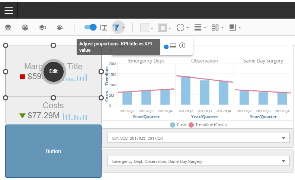This screenshot has height=180, width=295.
Task: Open the border style dropdown
Action: click(x=183, y=28)
